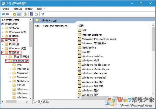Go back with the blue left arrow

[x=3, y=14]
